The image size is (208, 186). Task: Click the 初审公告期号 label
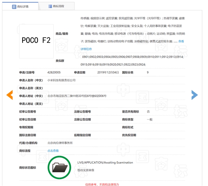[28, 112]
